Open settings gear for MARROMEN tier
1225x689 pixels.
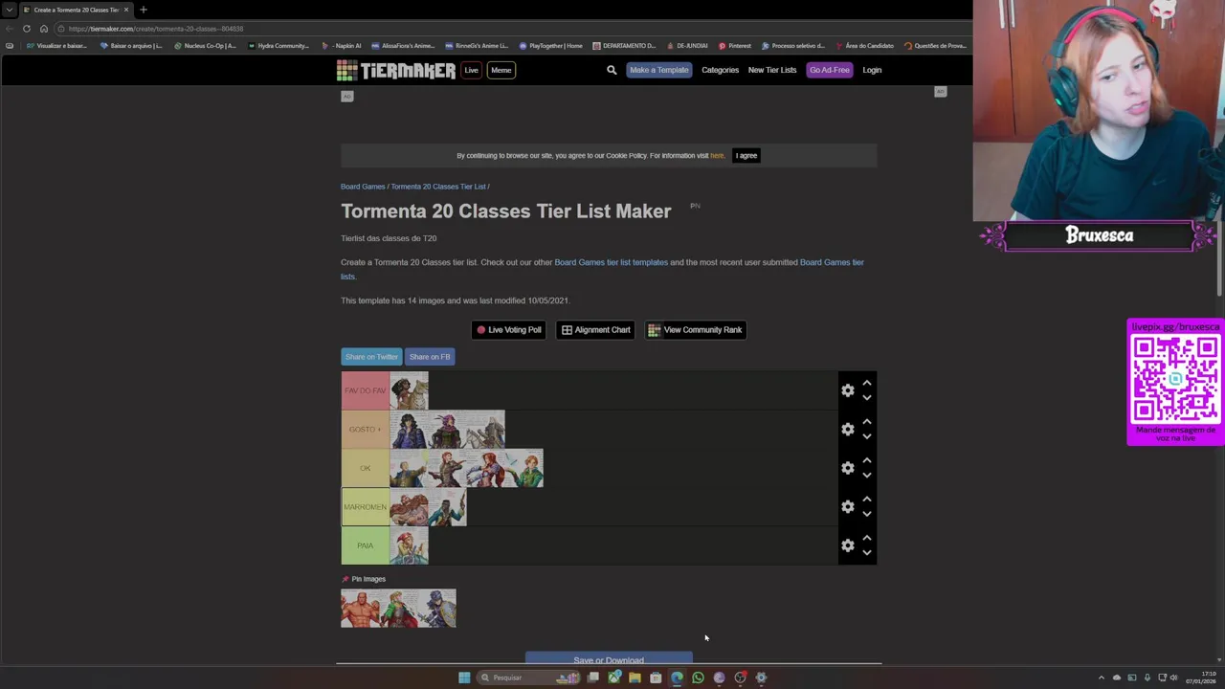pos(847,506)
